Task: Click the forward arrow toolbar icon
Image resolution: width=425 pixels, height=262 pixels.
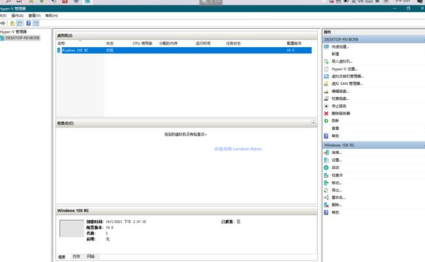Action: tap(3, 24)
